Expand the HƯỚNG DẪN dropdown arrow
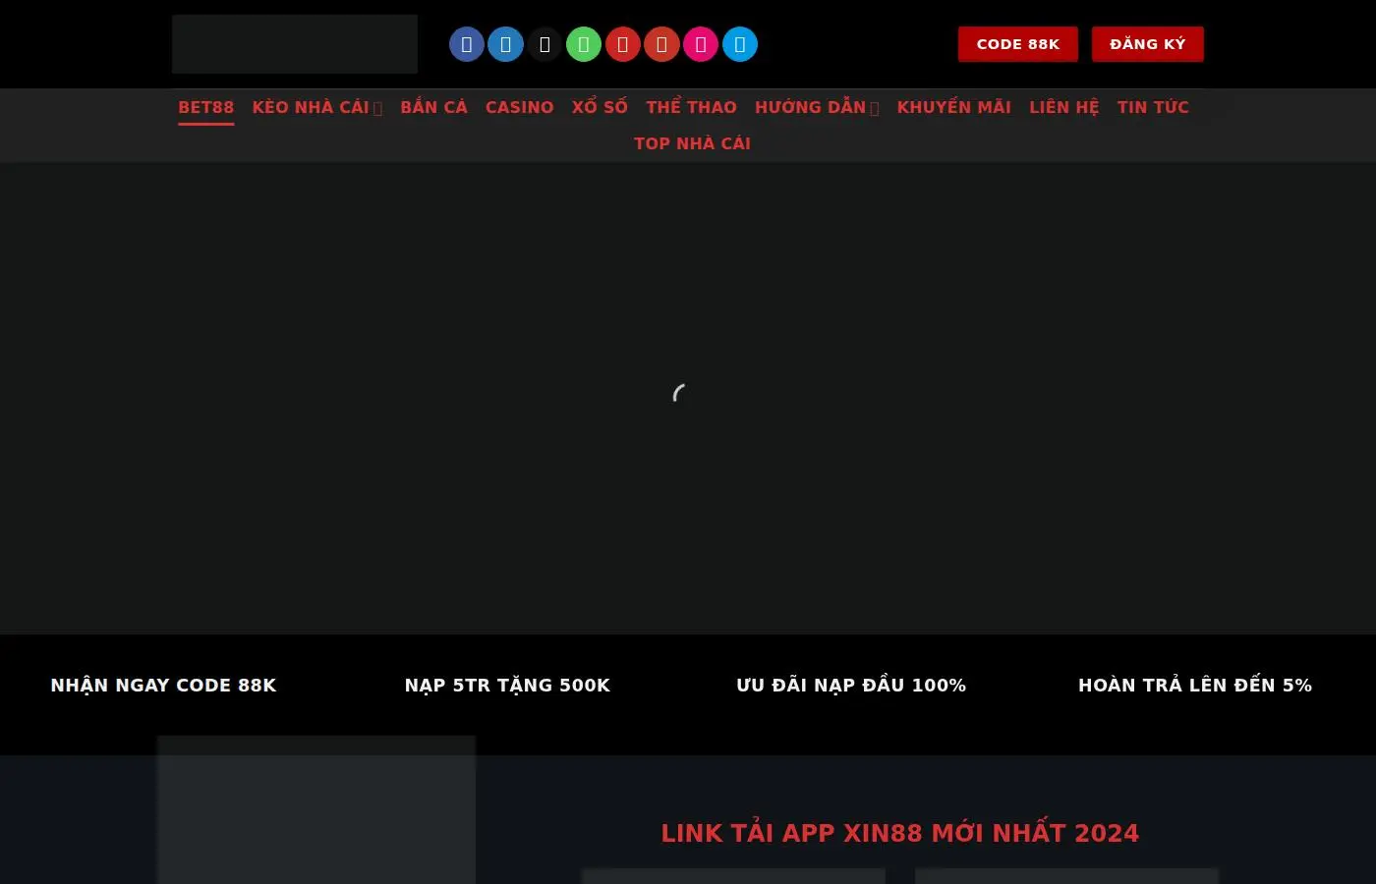Screen dimensions: 1376x884 [875, 108]
